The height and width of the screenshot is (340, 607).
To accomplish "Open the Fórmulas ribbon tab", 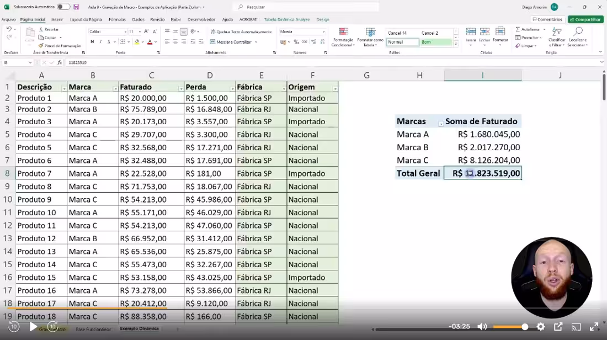I will click(117, 19).
